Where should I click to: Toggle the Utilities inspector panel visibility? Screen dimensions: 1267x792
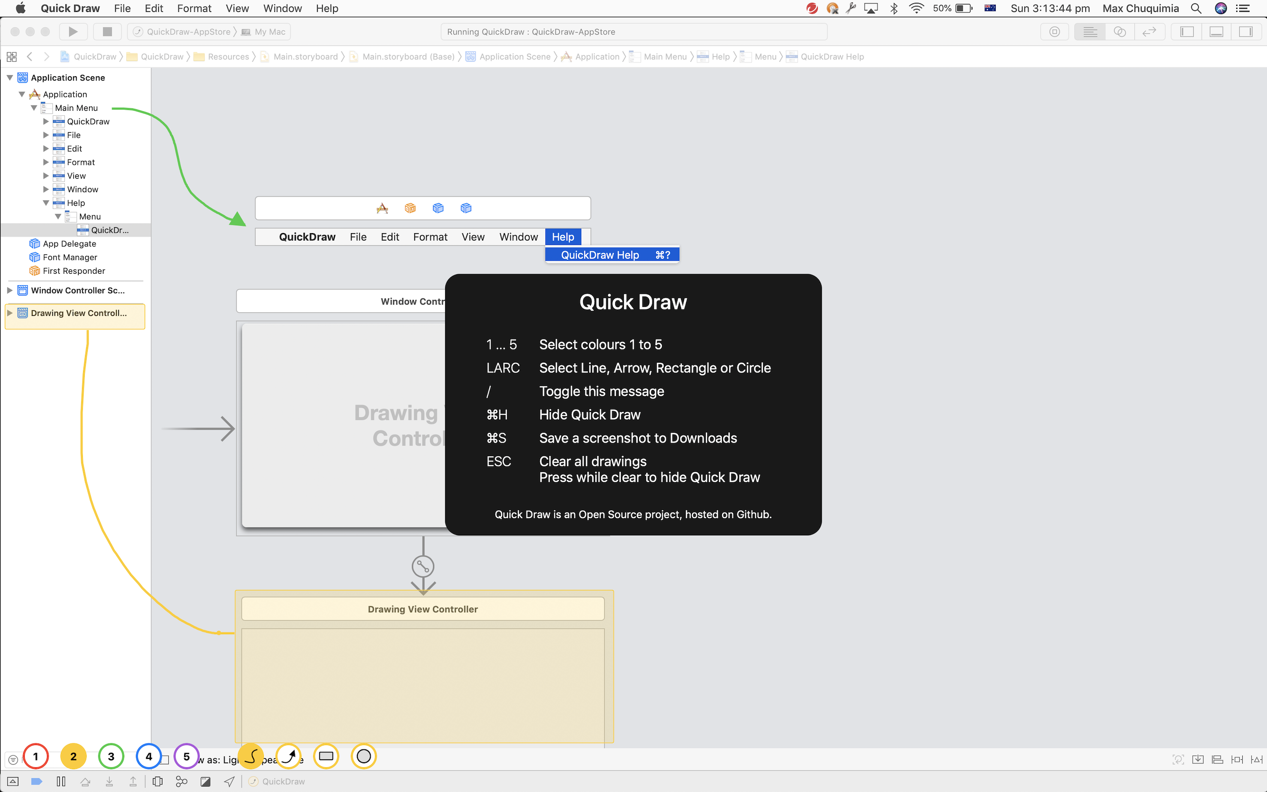(1246, 31)
